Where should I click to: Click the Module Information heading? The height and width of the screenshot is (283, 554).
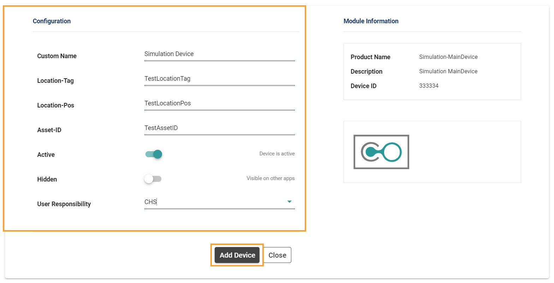371,21
